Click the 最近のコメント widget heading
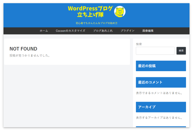 pos(161,82)
